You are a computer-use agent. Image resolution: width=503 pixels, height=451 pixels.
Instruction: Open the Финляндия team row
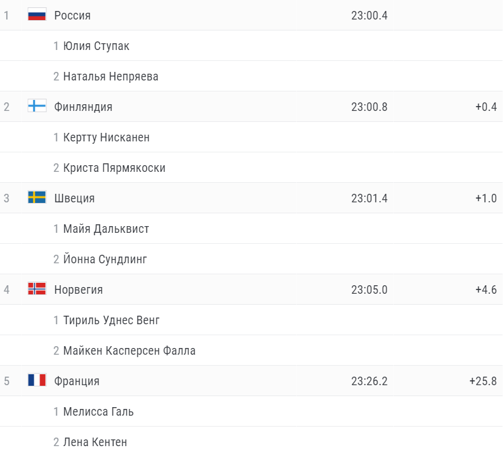tap(251, 107)
